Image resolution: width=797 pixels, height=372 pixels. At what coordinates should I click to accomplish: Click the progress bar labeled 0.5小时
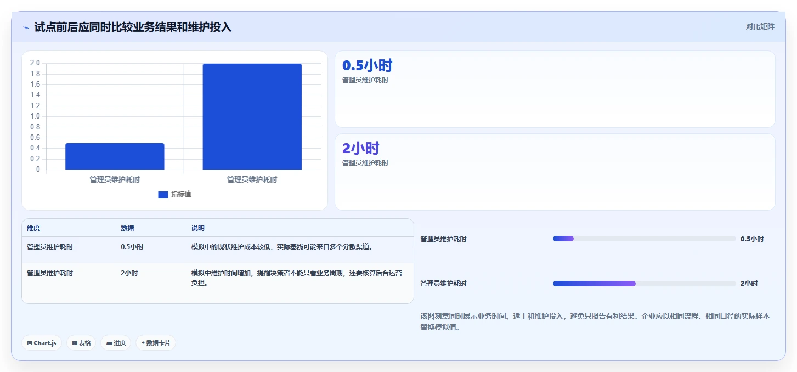[x=645, y=239]
